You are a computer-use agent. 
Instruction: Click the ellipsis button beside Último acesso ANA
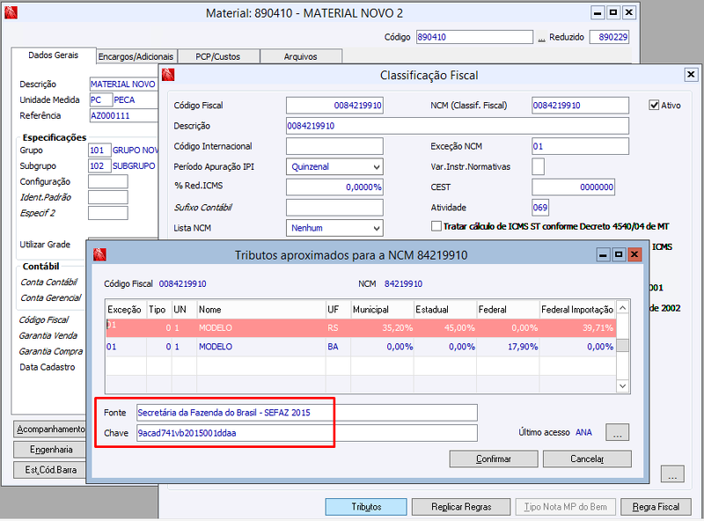[x=618, y=432]
